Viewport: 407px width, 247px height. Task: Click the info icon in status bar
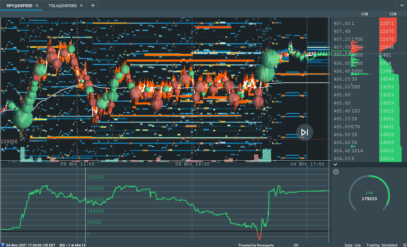click(3, 245)
